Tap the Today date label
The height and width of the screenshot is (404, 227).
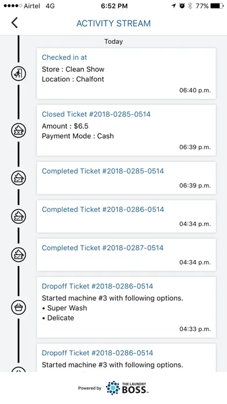point(113,41)
